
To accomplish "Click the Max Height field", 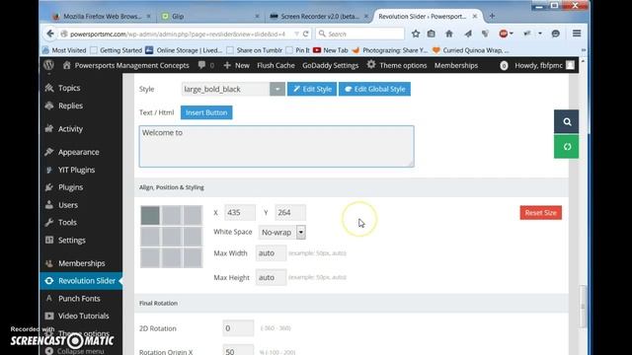I will [271, 277].
